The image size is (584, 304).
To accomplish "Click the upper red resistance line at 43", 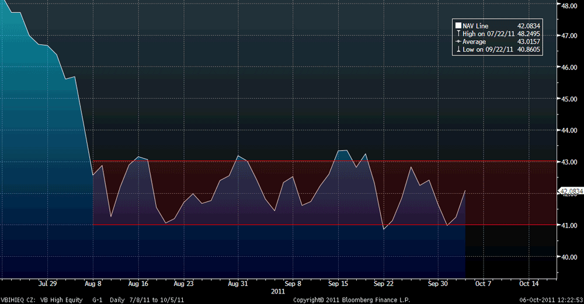I will coord(324,161).
